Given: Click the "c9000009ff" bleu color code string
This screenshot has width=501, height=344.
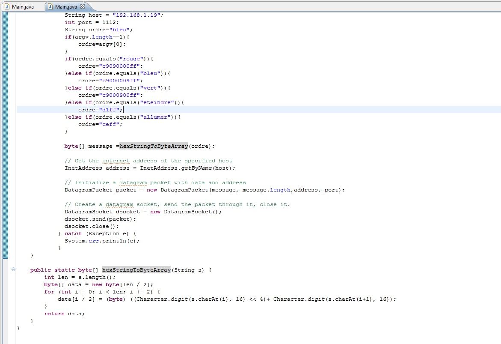Looking at the screenshot, I should coord(119,81).
